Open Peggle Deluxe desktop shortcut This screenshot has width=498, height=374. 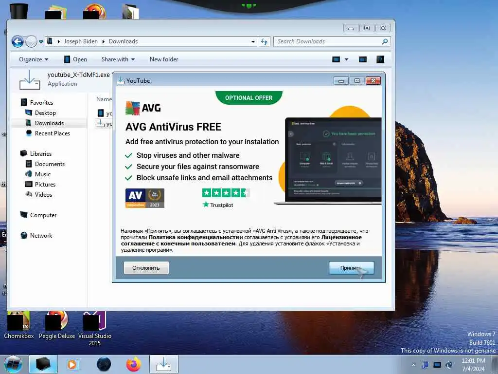point(57,325)
